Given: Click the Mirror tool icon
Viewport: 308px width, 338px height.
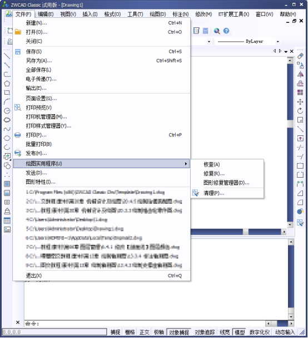Looking at the screenshot, I should tap(300, 75).
